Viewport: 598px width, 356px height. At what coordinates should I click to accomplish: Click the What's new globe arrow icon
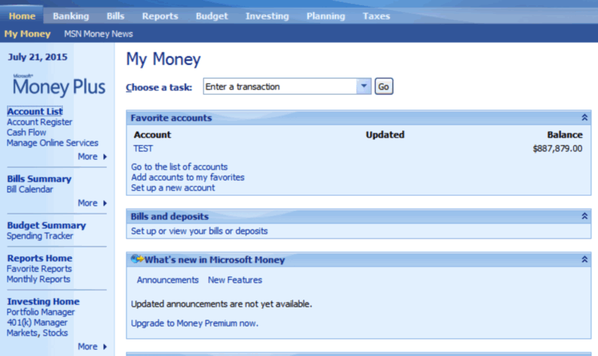(137, 259)
